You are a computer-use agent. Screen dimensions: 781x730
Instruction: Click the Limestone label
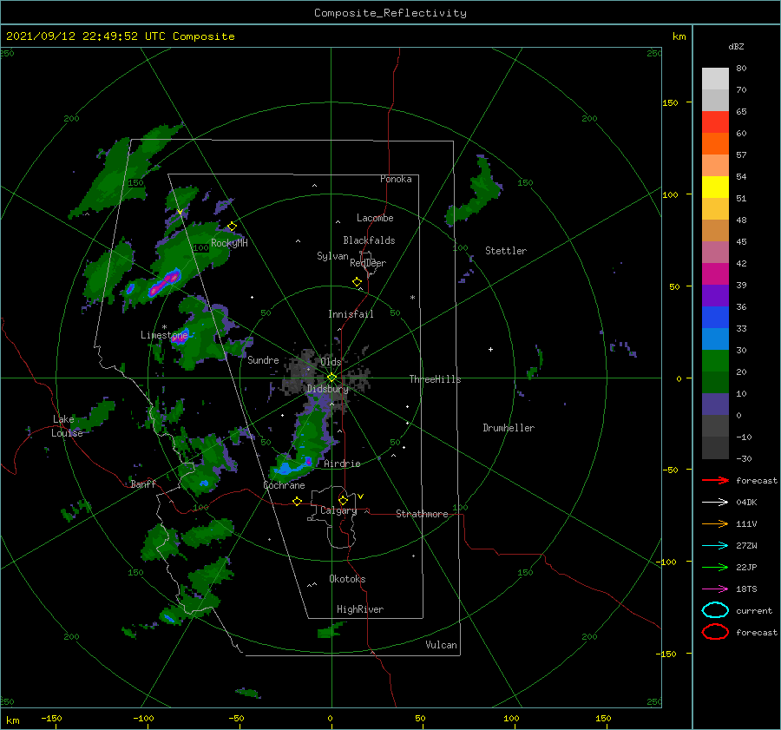[x=164, y=335]
